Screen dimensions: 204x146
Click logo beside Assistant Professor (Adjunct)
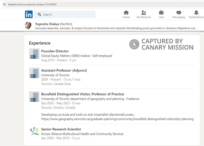[x=34, y=73]
